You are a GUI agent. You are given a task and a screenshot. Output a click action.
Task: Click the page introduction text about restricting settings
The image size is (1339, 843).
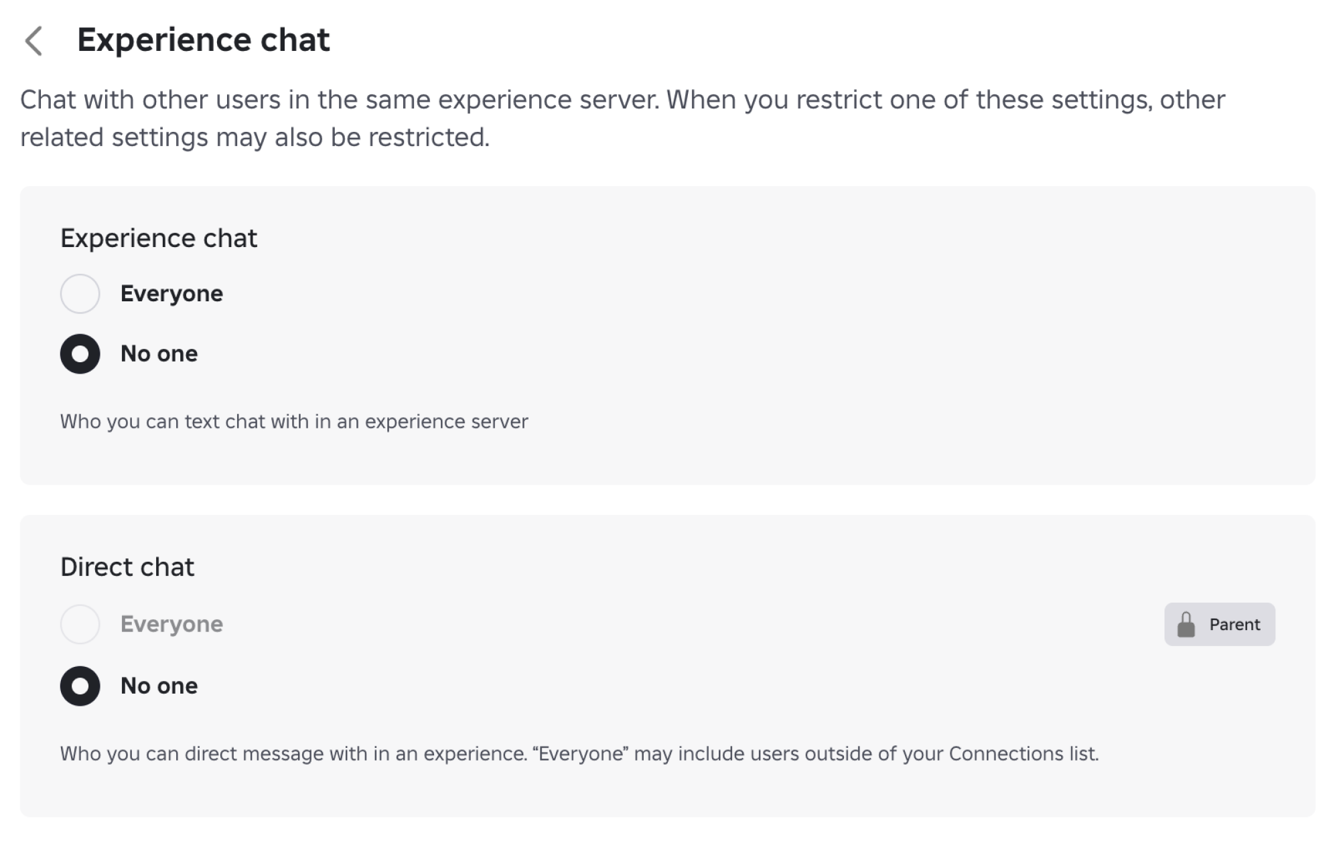tap(622, 118)
